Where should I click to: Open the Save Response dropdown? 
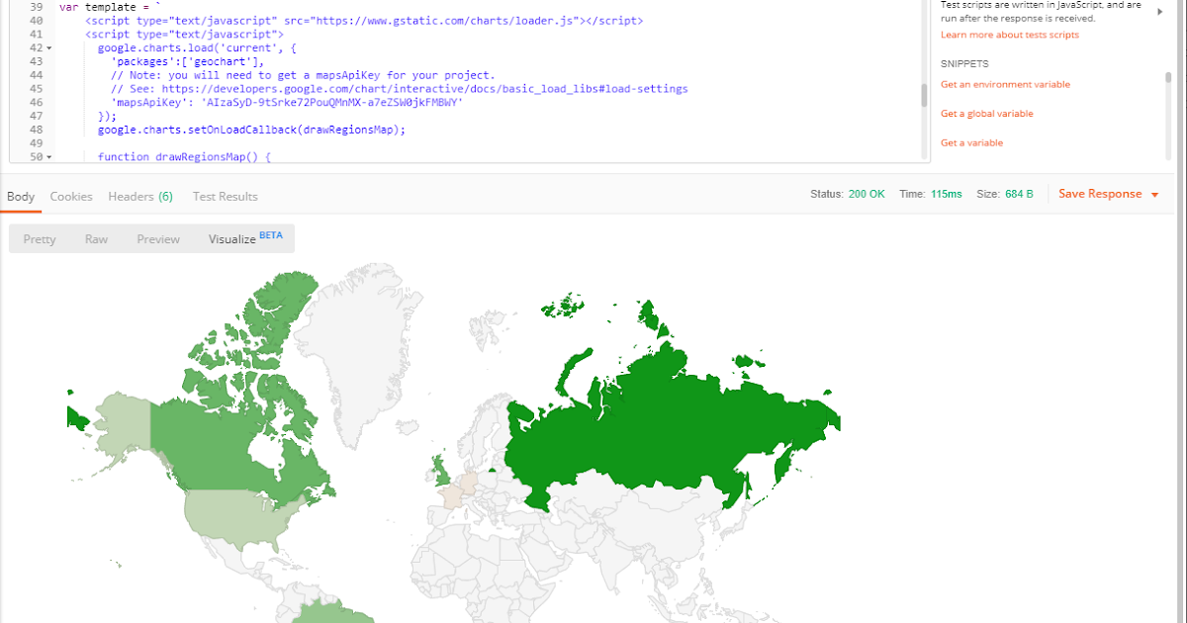[x=1108, y=194]
